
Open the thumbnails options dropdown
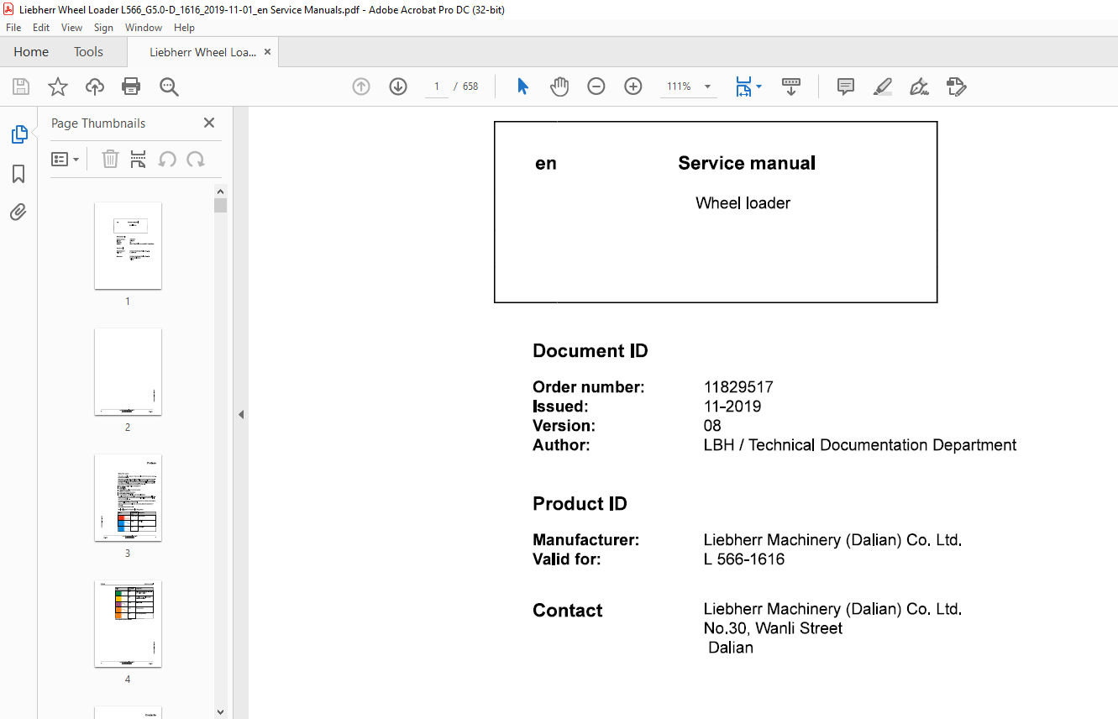[65, 159]
